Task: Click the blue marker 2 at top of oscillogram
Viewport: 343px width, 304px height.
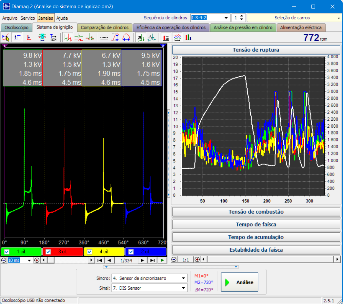Action: [x=163, y=45]
